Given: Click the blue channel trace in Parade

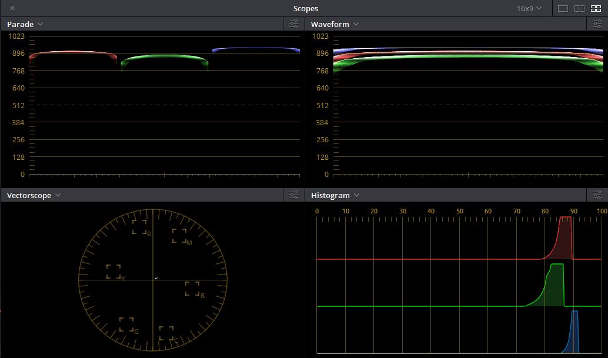Looking at the screenshot, I should pos(256,49).
